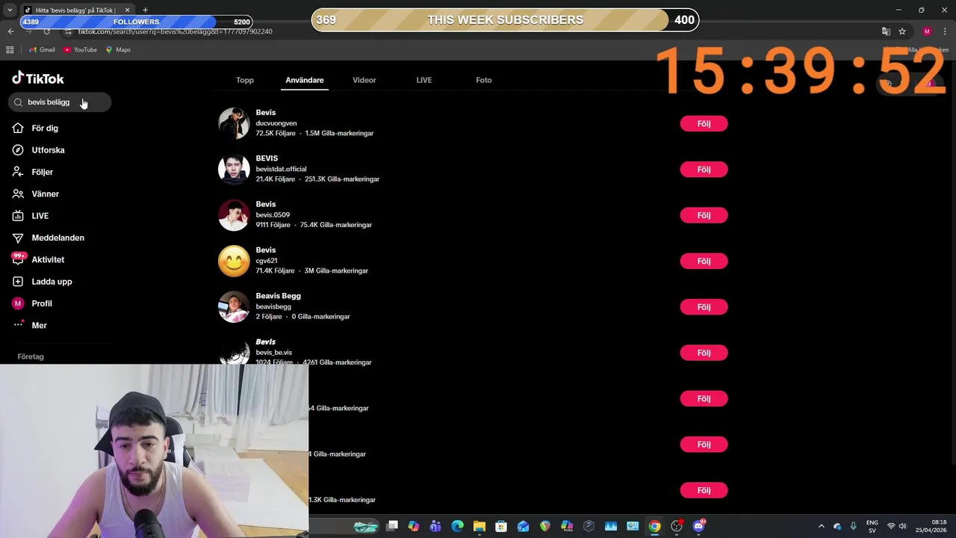Screen dimensions: 956x538
Task: Open Microsoft Store from the taskbar
Action: [501, 526]
